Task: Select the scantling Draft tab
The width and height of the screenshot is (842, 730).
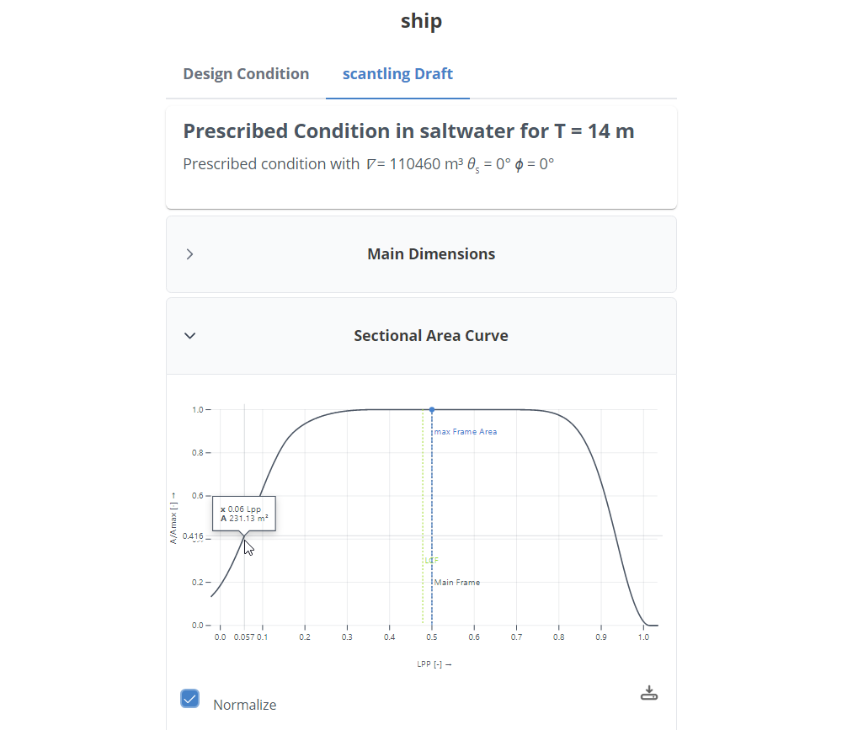Action: click(397, 73)
